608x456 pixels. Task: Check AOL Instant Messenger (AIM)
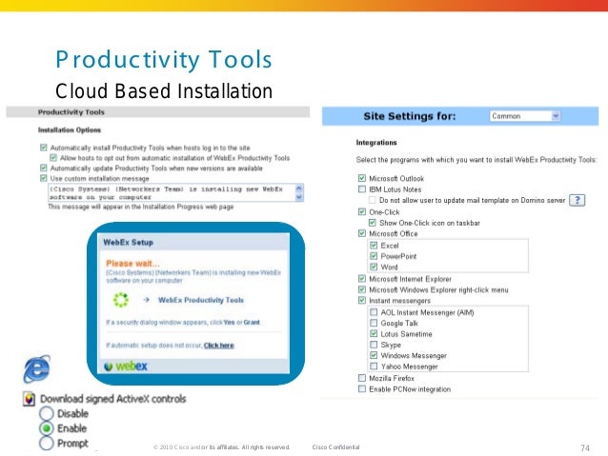coord(374,312)
